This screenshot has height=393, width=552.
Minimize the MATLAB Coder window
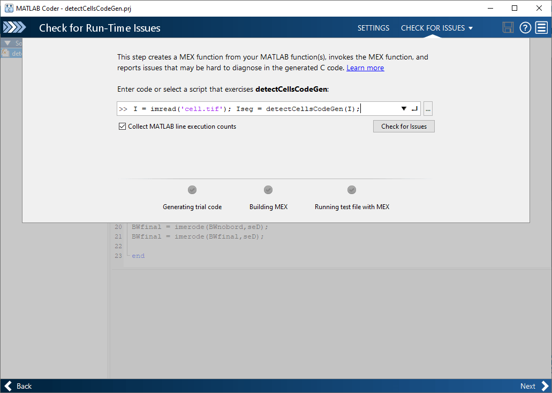pos(490,8)
